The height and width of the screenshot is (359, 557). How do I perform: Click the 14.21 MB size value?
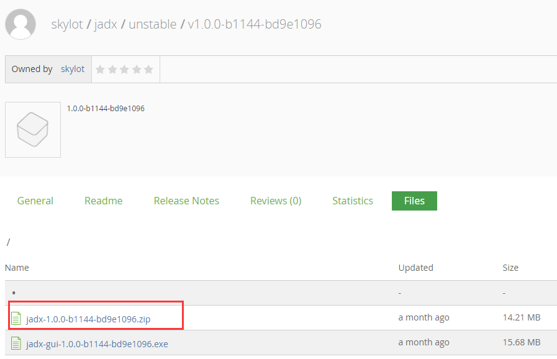pyautogui.click(x=522, y=317)
